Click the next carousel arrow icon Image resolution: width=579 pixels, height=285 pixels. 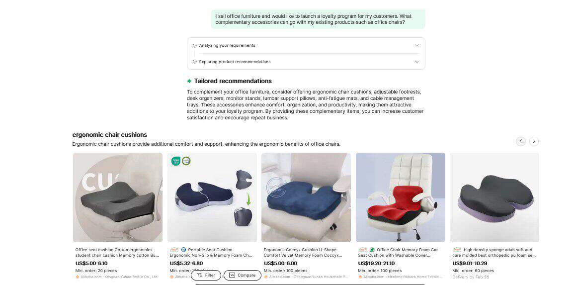point(534,142)
